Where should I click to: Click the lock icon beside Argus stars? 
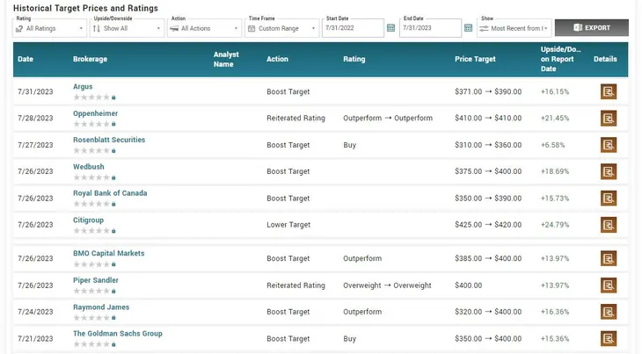click(x=113, y=98)
